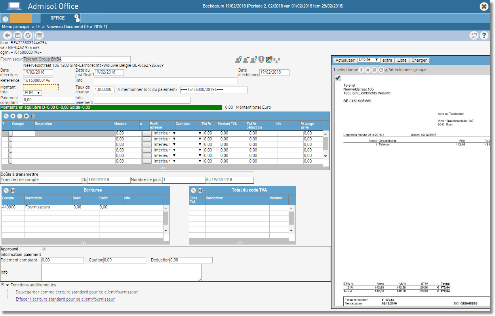Open the calendar toolbar icon
This screenshot has width=495, height=316.
point(39,36)
